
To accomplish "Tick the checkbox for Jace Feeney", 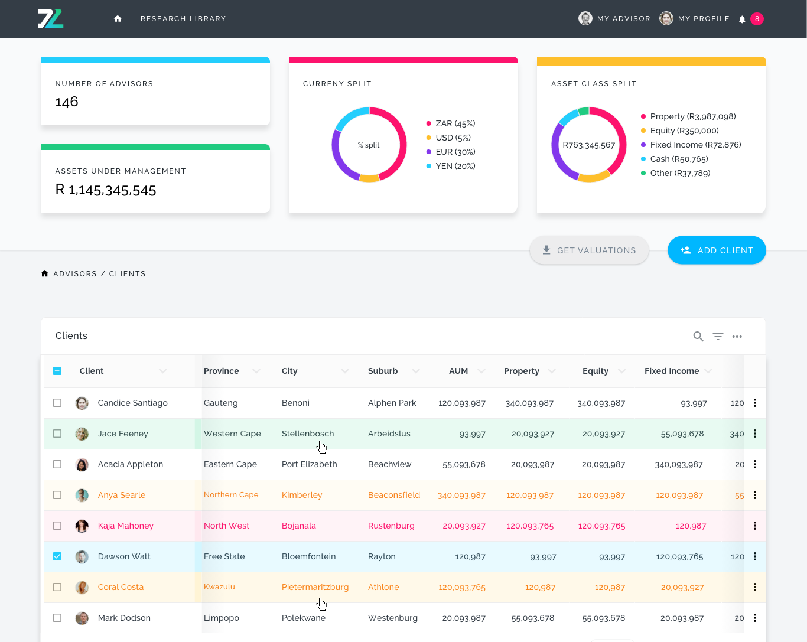I will (57, 434).
